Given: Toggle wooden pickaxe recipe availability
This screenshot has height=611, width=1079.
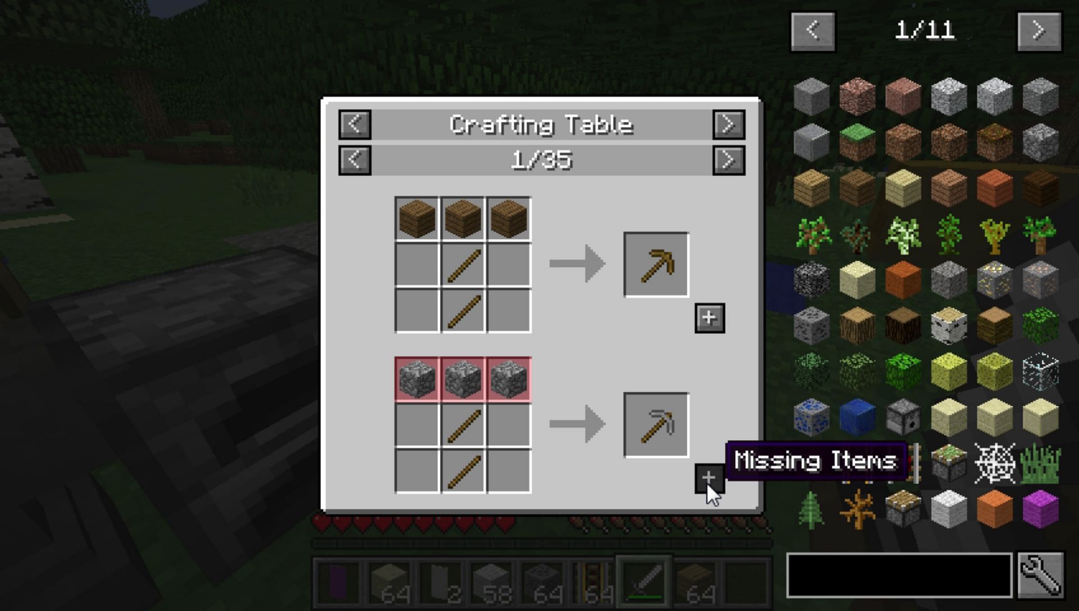Looking at the screenshot, I should coord(707,318).
